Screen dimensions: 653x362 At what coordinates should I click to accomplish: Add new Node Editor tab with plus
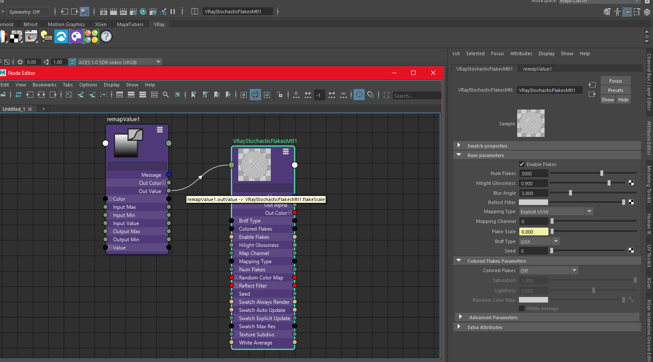[44, 109]
